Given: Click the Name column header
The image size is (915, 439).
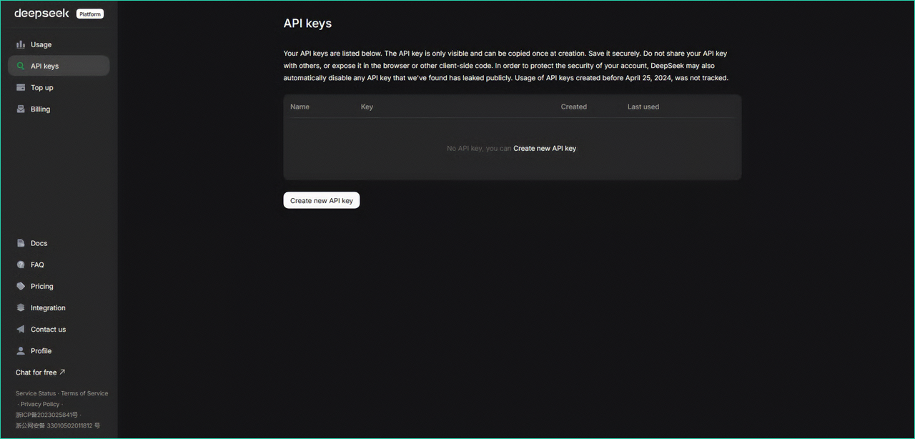Looking at the screenshot, I should point(300,107).
